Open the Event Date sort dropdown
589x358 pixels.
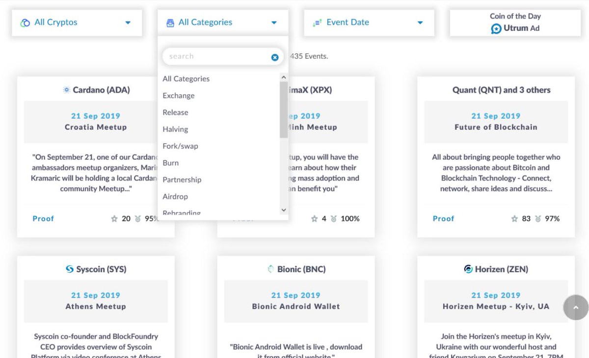click(369, 23)
